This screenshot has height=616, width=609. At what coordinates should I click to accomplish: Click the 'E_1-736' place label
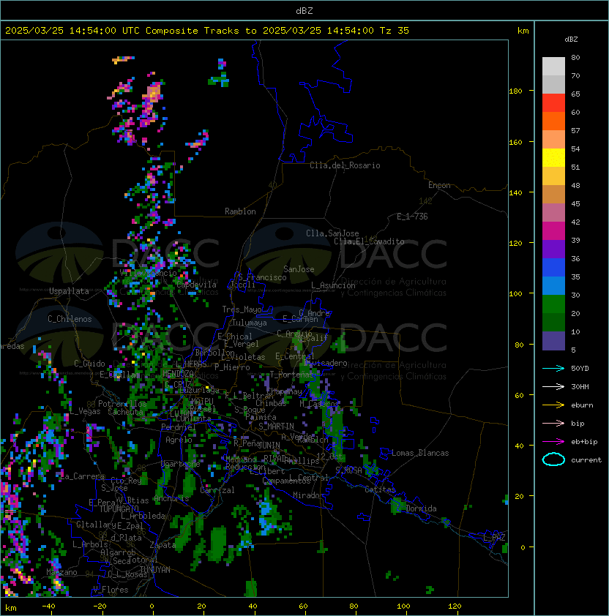point(412,217)
